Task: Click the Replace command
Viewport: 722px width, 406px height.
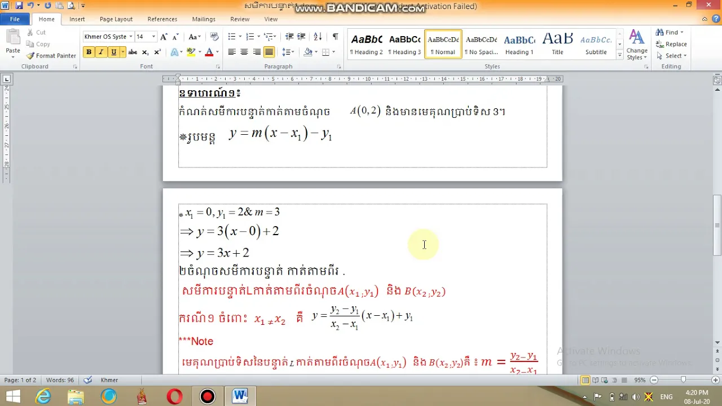Action: (x=671, y=44)
